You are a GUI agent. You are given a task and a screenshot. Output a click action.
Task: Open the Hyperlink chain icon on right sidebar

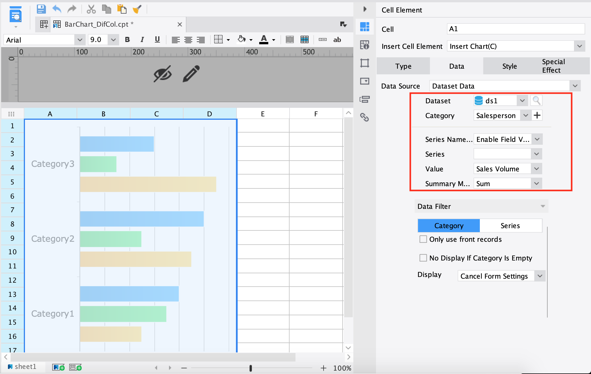tap(365, 117)
